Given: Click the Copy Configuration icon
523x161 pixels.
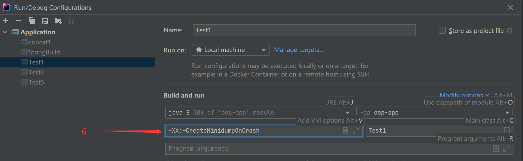Looking at the screenshot, I should [x=32, y=21].
